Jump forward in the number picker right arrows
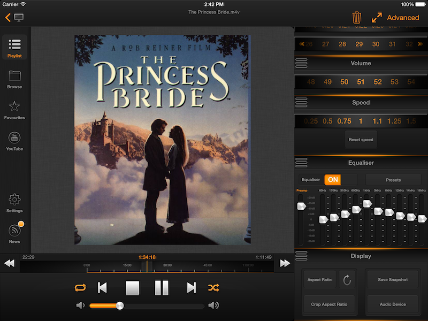 coord(421,44)
